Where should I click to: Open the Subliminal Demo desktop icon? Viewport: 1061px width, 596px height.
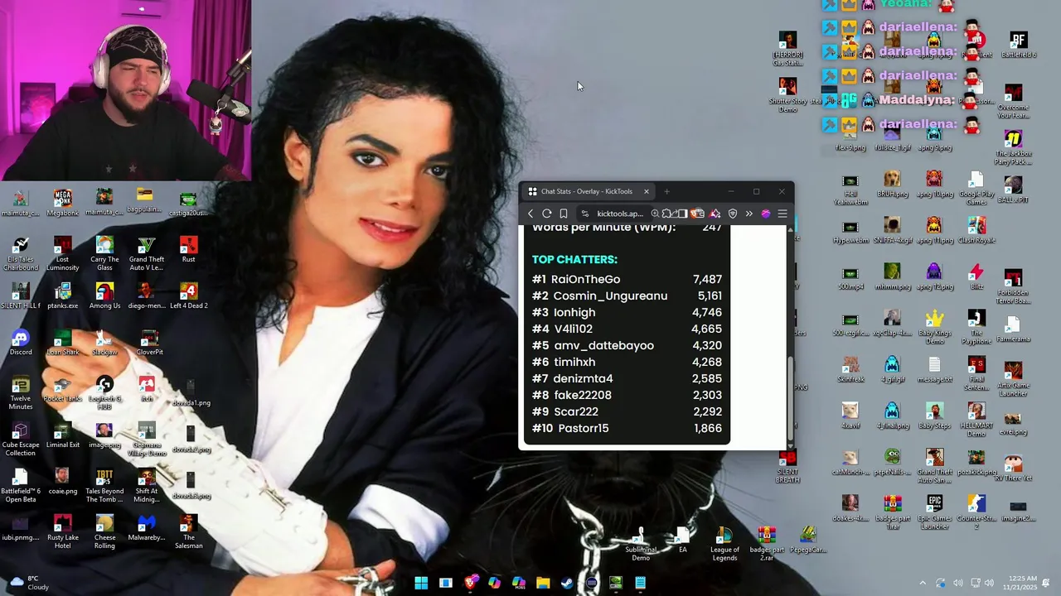click(x=641, y=545)
